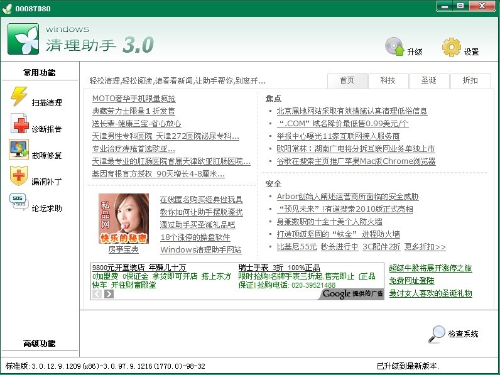Screen dimensions: 500x375
Task: Click the 扫描清理 lightning bolt icon
Action: (x=19, y=96)
